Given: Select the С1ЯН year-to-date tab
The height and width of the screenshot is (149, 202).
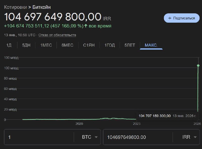Looking at the screenshot, I should pyautogui.click(x=89, y=45).
